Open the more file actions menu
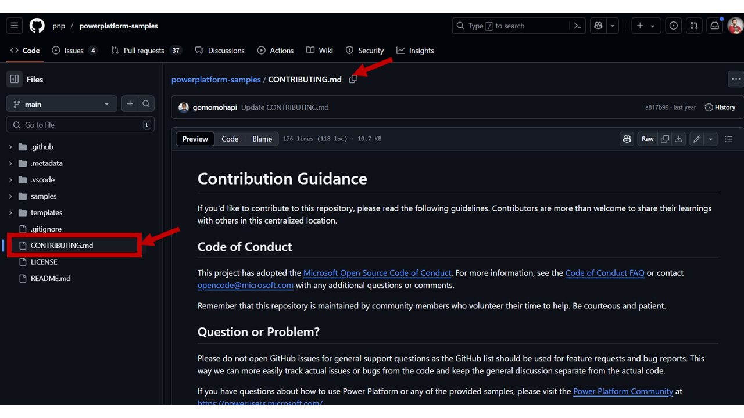Image resolution: width=744 pixels, height=418 pixels. tap(736, 79)
